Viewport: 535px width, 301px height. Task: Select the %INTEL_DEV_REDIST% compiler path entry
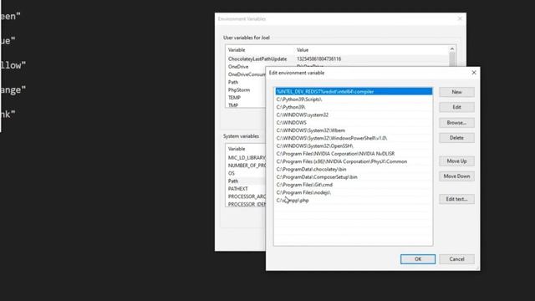(x=354, y=91)
